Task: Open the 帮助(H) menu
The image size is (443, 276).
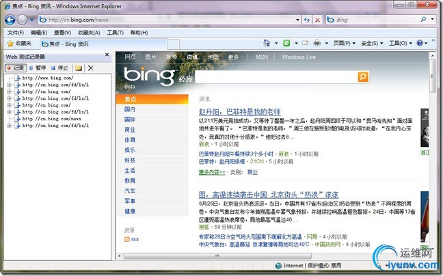Action: coord(139,33)
